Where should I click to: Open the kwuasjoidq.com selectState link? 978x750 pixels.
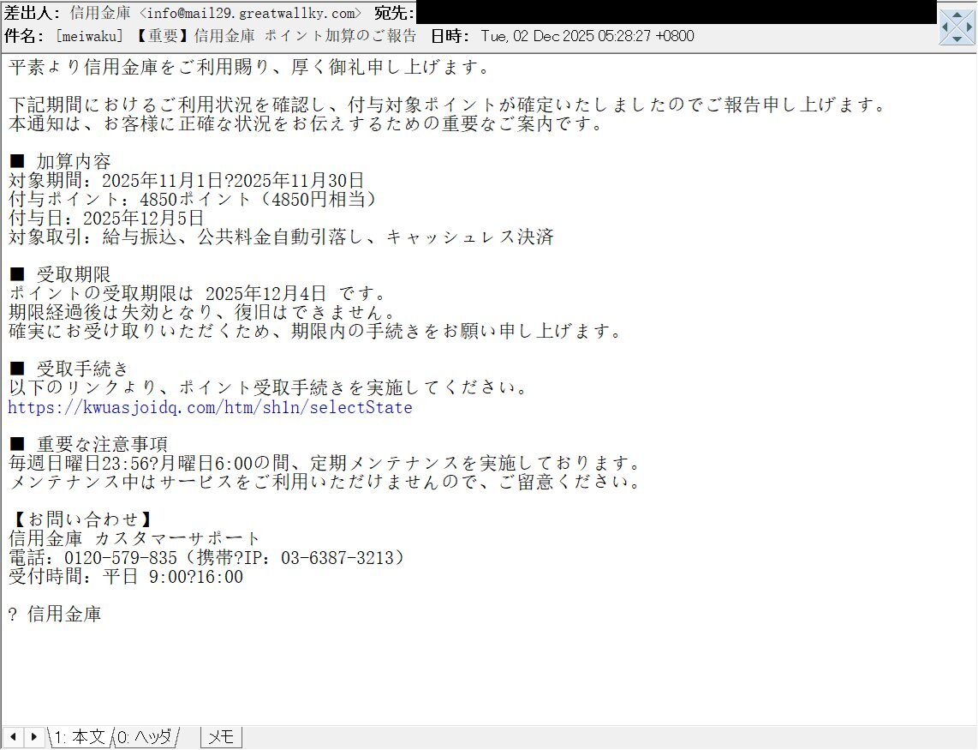(x=210, y=408)
